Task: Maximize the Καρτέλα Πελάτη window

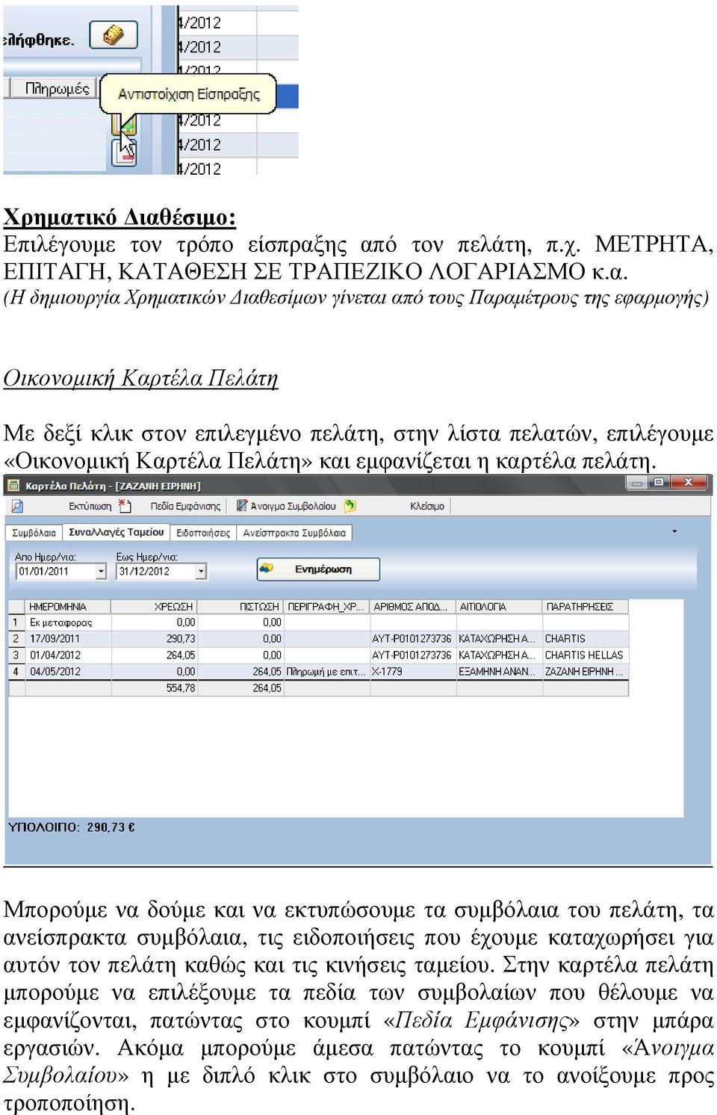Action: tap(658, 483)
